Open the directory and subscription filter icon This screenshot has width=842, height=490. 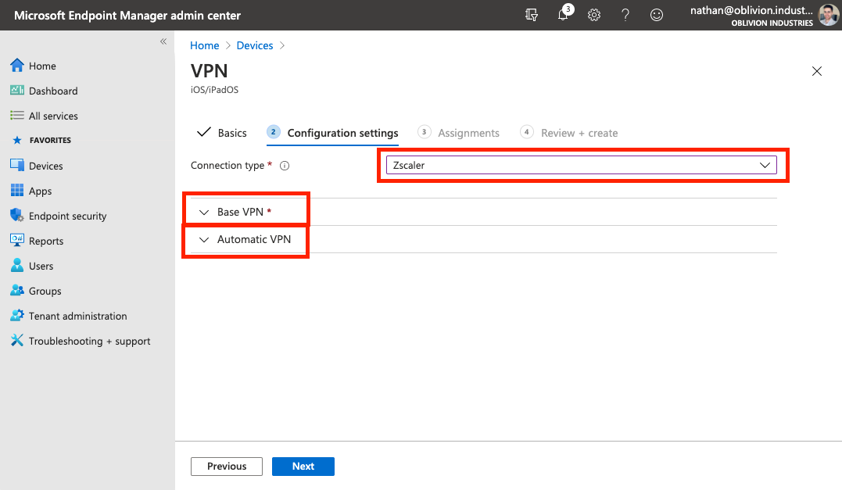coord(532,15)
